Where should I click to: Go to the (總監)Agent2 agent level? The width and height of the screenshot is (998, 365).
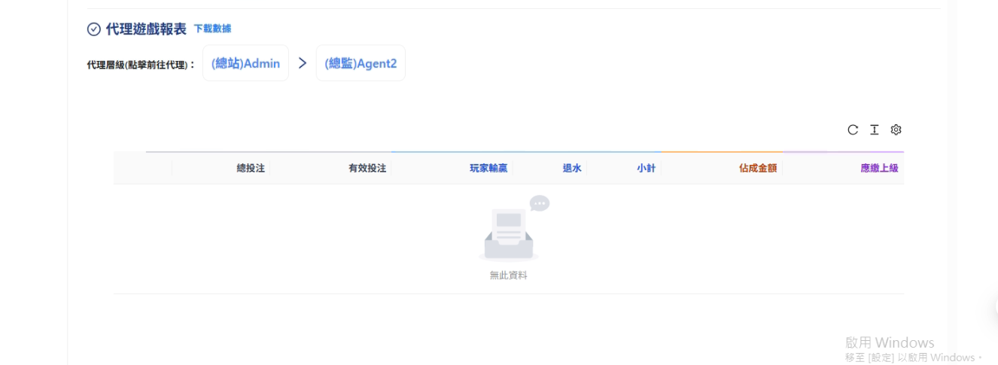[361, 63]
